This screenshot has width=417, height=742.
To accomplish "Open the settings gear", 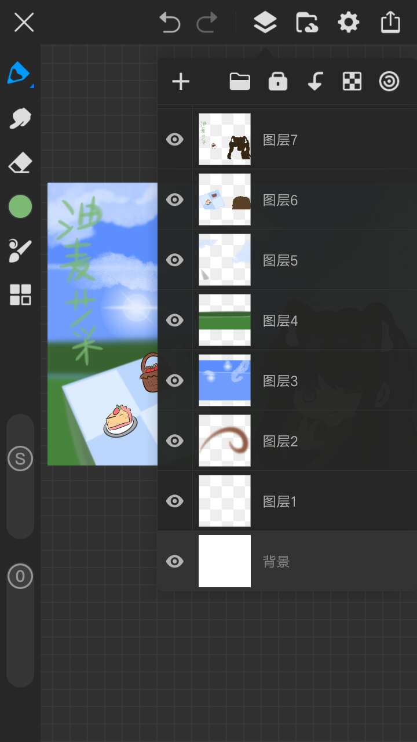I will pyautogui.click(x=349, y=23).
